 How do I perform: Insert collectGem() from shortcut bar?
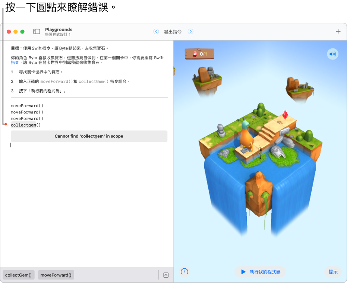(x=19, y=275)
